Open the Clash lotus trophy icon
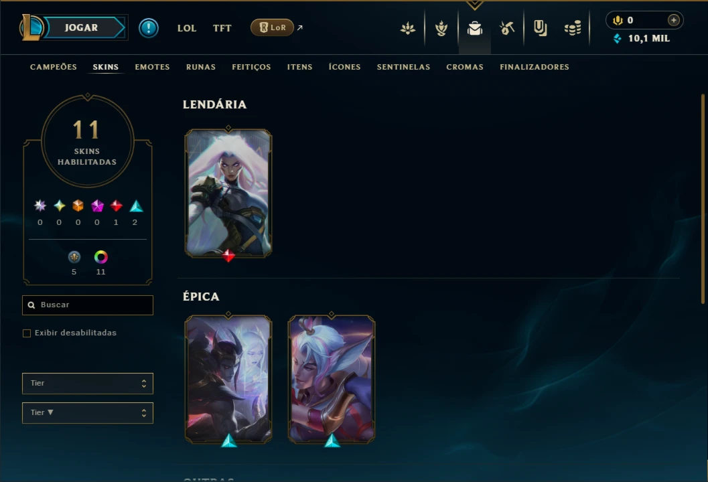The width and height of the screenshot is (708, 482). pyautogui.click(x=408, y=28)
